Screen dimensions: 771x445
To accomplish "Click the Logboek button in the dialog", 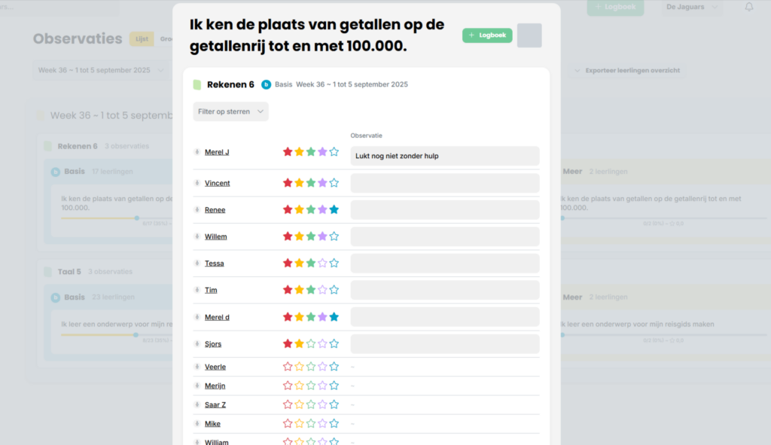I will (487, 35).
